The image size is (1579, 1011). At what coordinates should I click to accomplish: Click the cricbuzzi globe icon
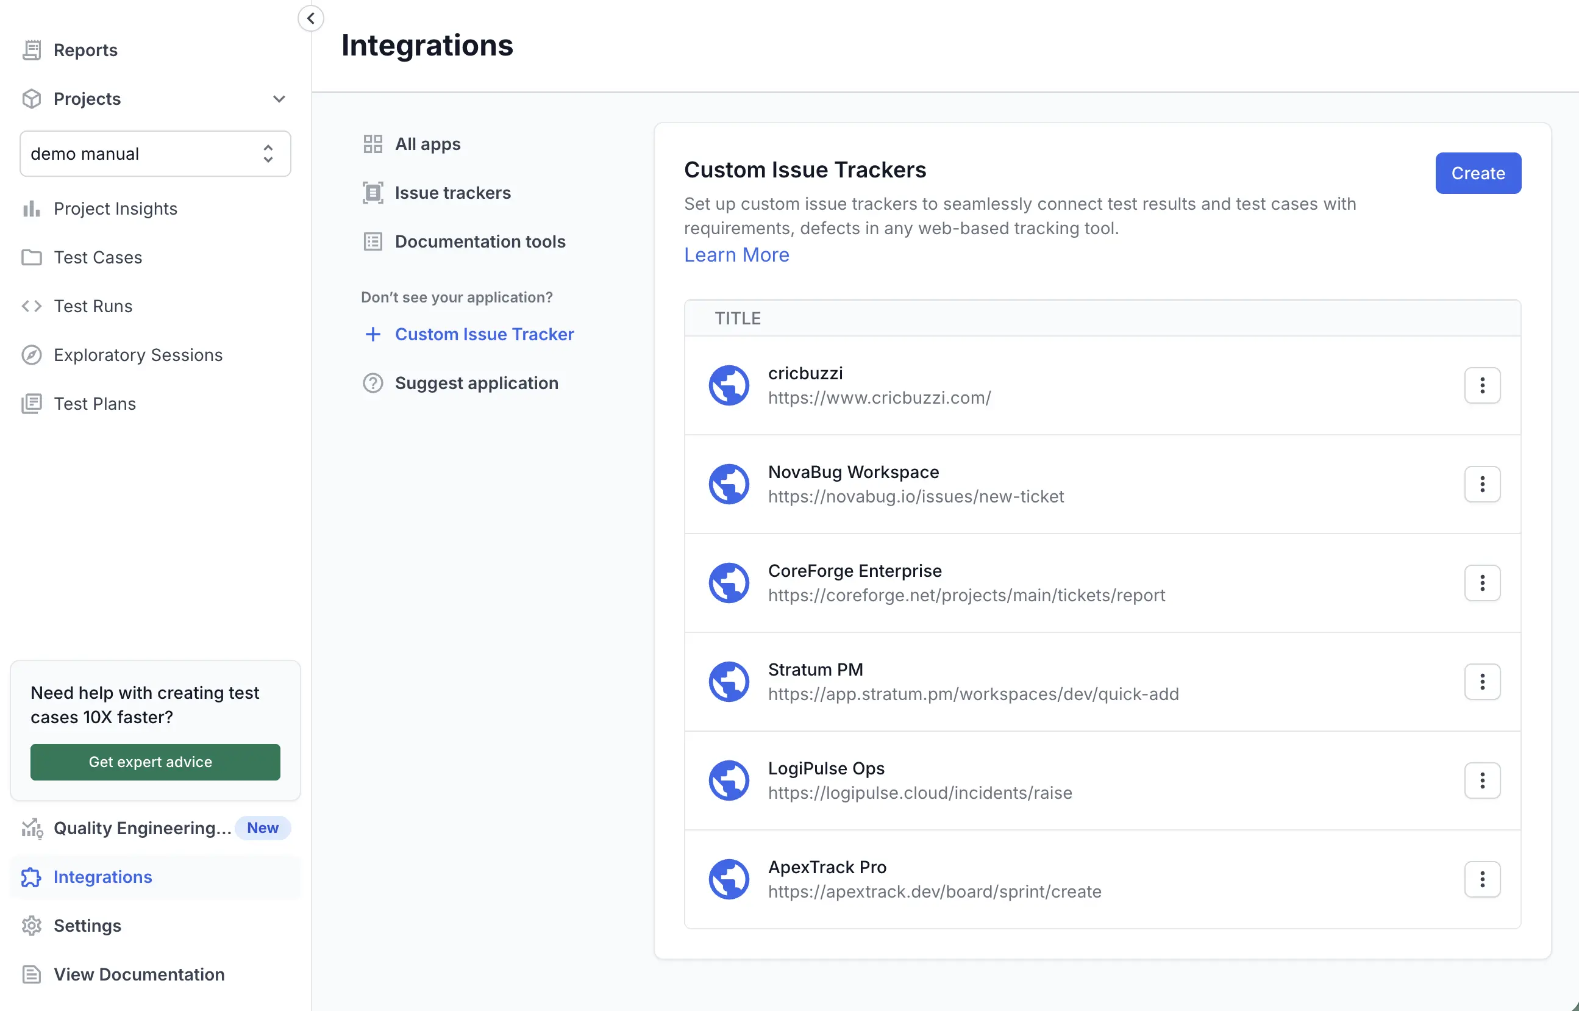pos(729,385)
